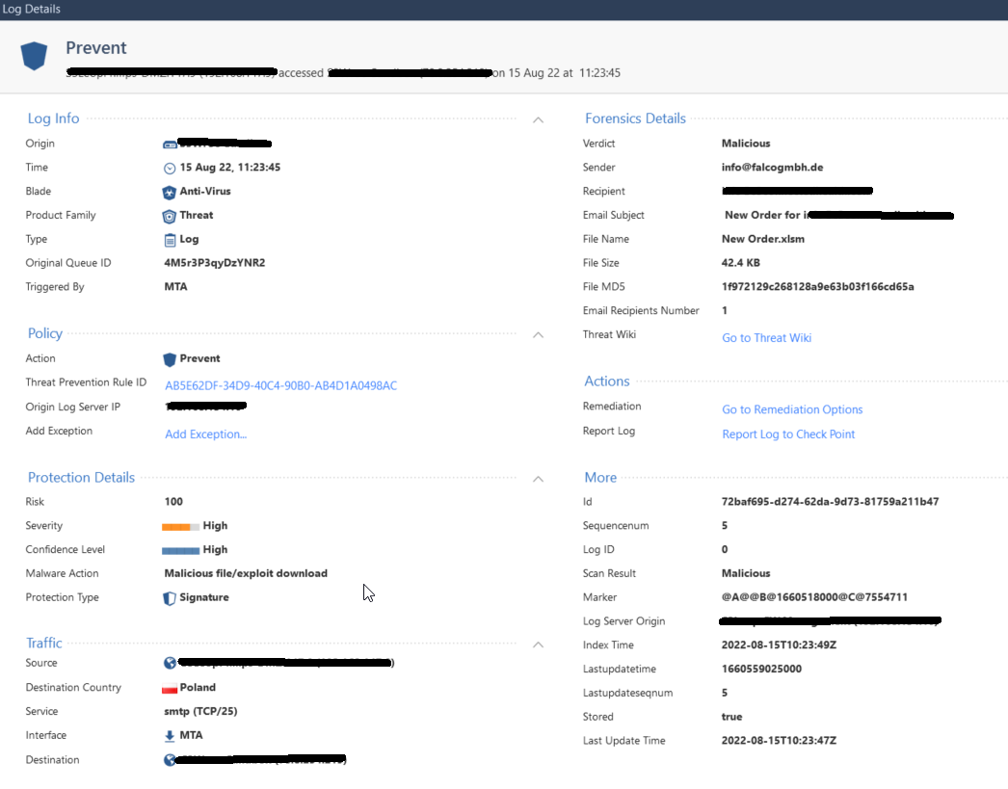The height and width of the screenshot is (789, 1008).
Task: Click the Add Exception... link
Action: coord(205,434)
